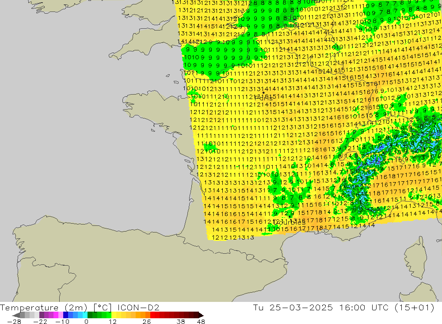Pick the purple legend swatch above -22

pyautogui.click(x=42, y=315)
